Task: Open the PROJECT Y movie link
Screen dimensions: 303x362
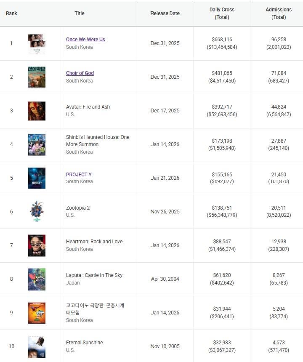Action: (79, 175)
